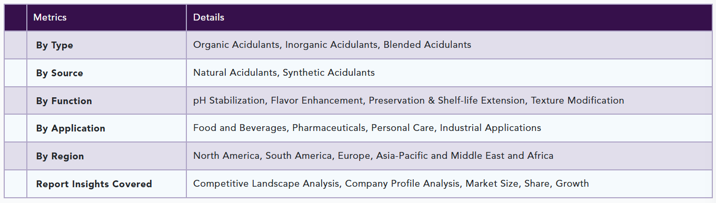Image resolution: width=716 pixels, height=203 pixels.
Task: Select the By Application row label
Action: pyautogui.click(x=71, y=128)
